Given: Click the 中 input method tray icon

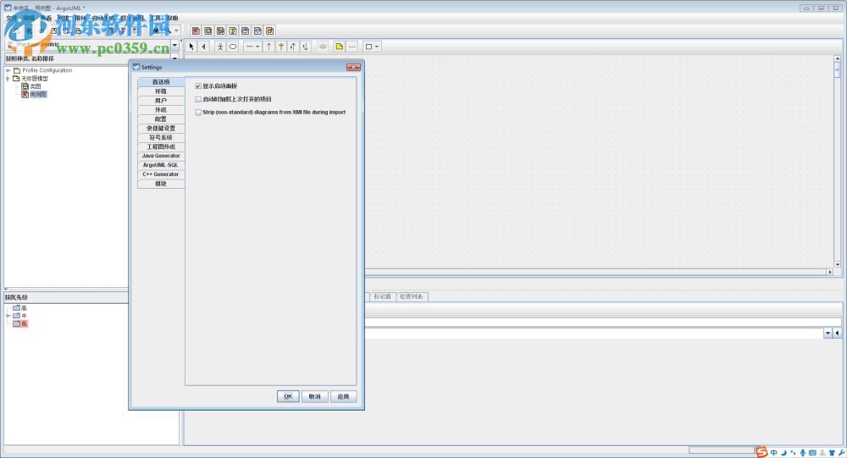Looking at the screenshot, I should click(774, 453).
